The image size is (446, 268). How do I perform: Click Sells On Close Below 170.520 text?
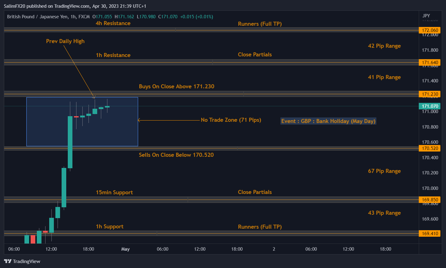[x=176, y=155]
